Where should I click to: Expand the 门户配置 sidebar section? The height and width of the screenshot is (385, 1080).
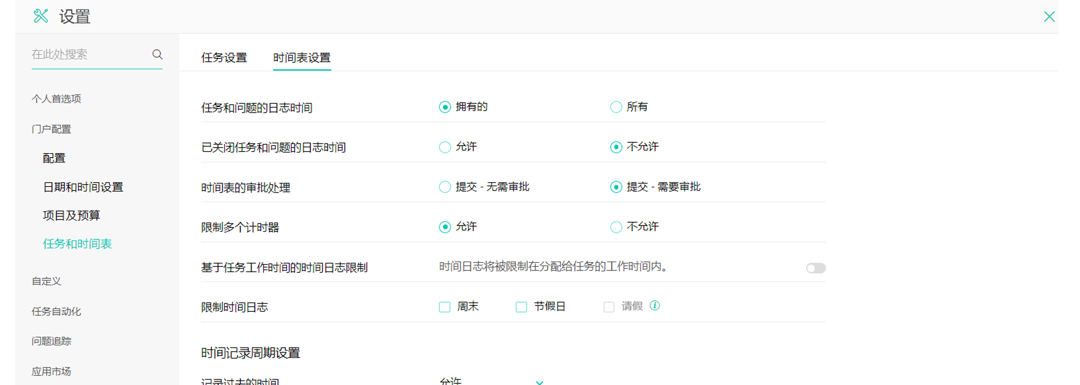click(51, 129)
